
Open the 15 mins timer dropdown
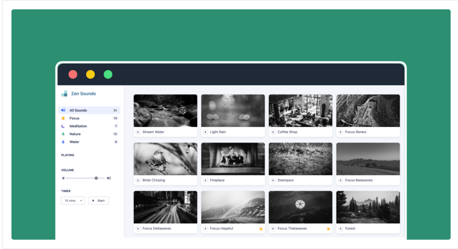[73, 201]
